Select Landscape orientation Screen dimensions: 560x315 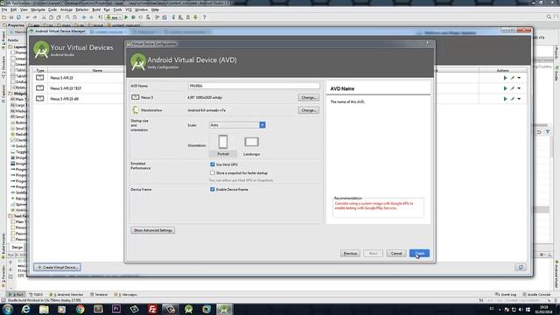[x=251, y=145]
